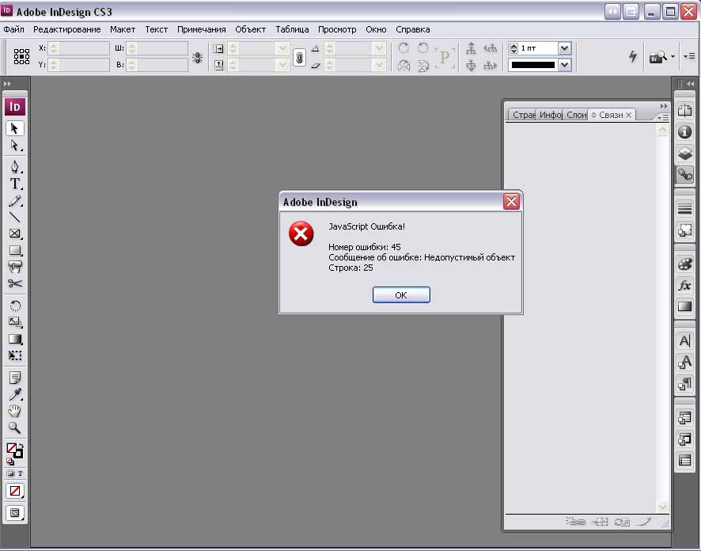Open the Layers panel icon in dock

684,153
